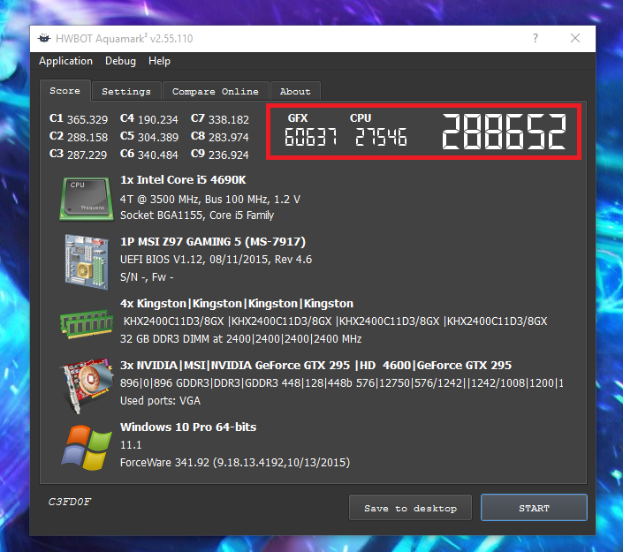623x552 pixels.
Task: Open the About tab
Action: pos(295,91)
